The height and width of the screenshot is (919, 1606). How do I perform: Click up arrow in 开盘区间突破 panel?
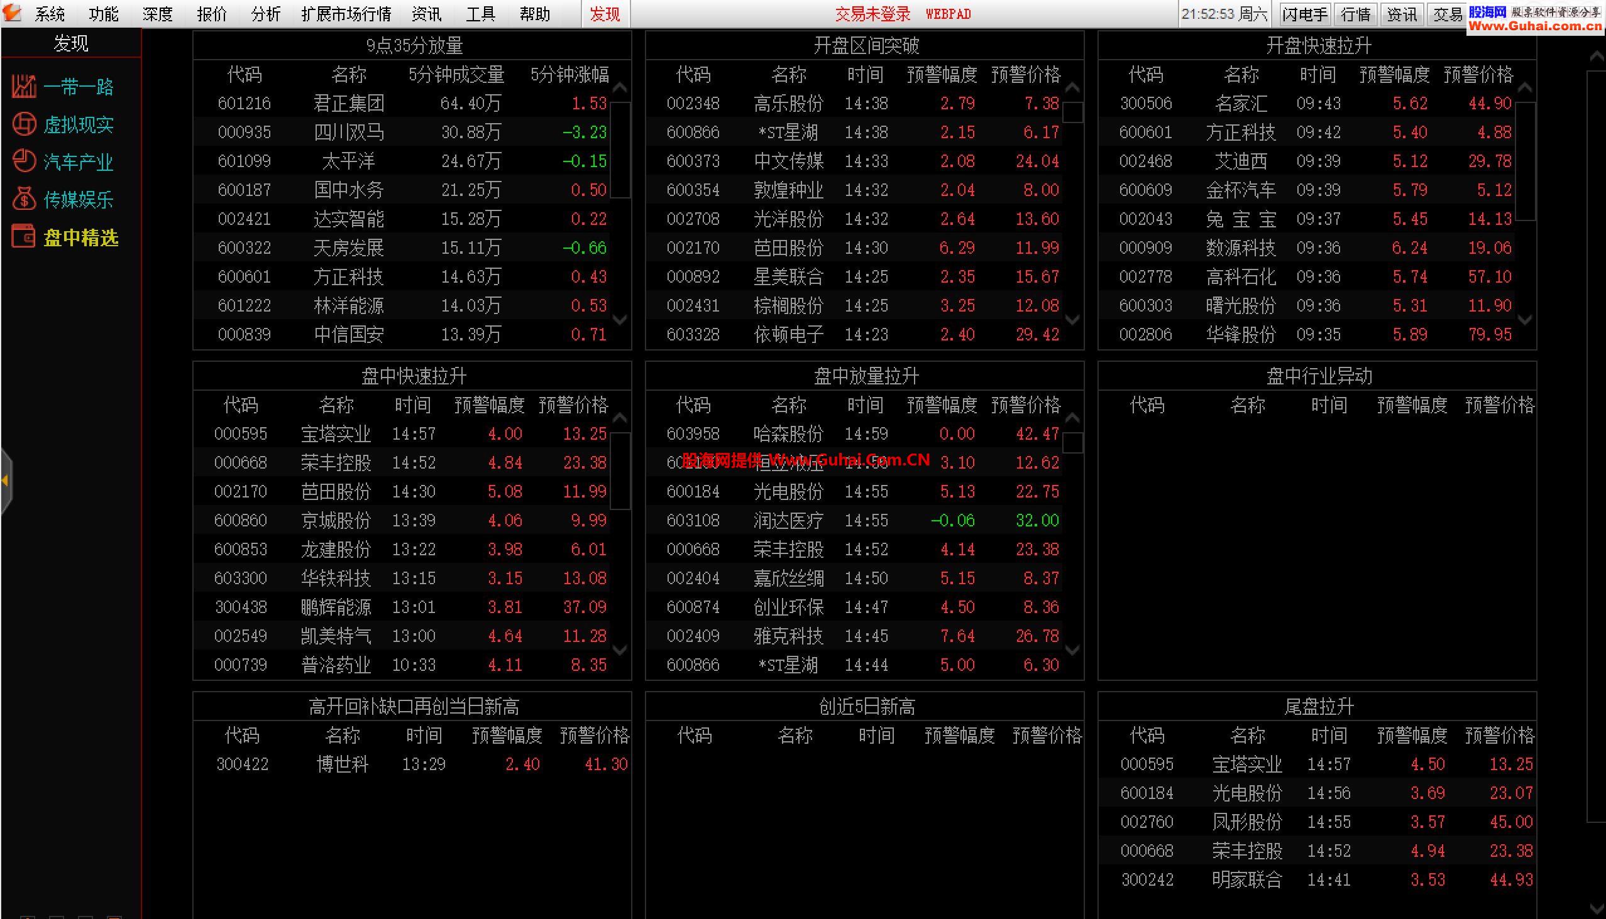1072,88
